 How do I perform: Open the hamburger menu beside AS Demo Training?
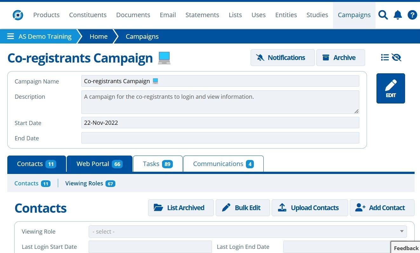10,37
